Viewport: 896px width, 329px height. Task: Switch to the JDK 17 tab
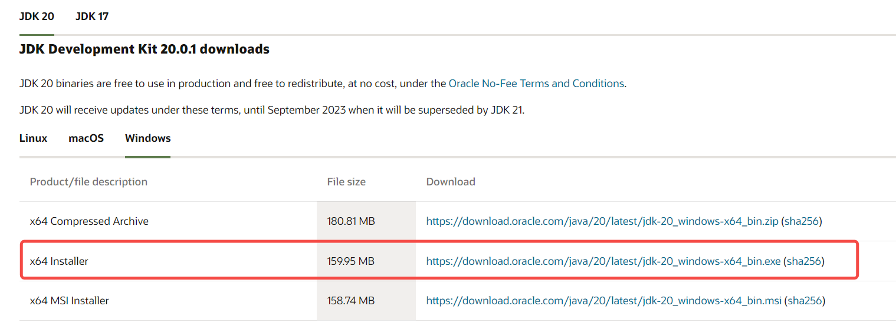pos(92,16)
